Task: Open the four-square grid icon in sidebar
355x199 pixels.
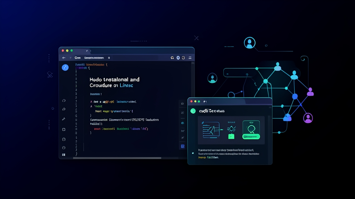Action: click(x=64, y=155)
